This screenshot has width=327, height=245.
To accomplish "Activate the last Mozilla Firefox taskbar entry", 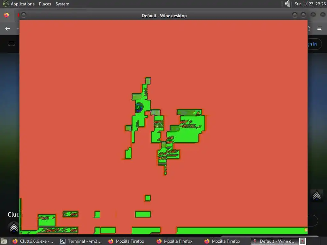I will pos(222,241).
